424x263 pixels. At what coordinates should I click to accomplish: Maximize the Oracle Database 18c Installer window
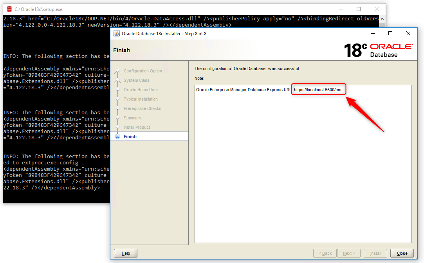[x=390, y=33]
